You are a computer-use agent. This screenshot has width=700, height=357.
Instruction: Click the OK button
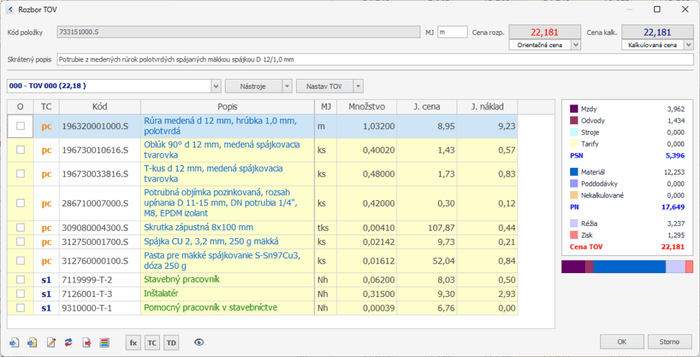(x=621, y=341)
